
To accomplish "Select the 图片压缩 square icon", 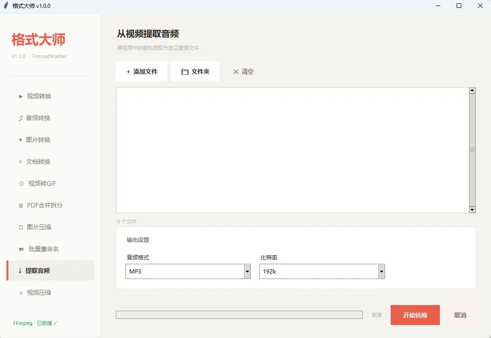I will coord(21,227).
